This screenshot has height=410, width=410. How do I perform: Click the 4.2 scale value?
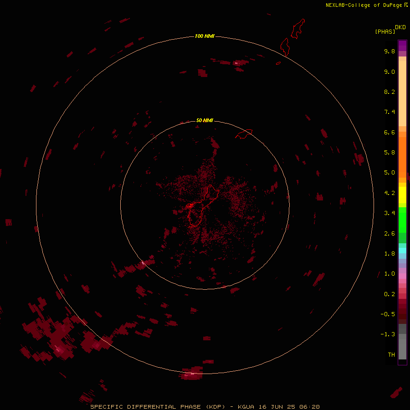(x=389, y=193)
